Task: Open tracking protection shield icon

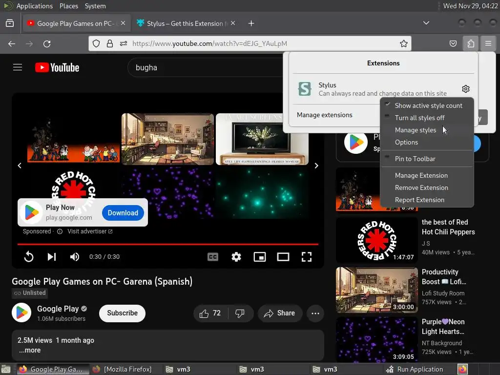Action: coord(96,43)
